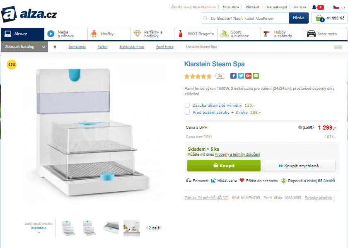Open language selector by Czech flag
The width and height of the screenshot is (348, 248).
(339, 7)
